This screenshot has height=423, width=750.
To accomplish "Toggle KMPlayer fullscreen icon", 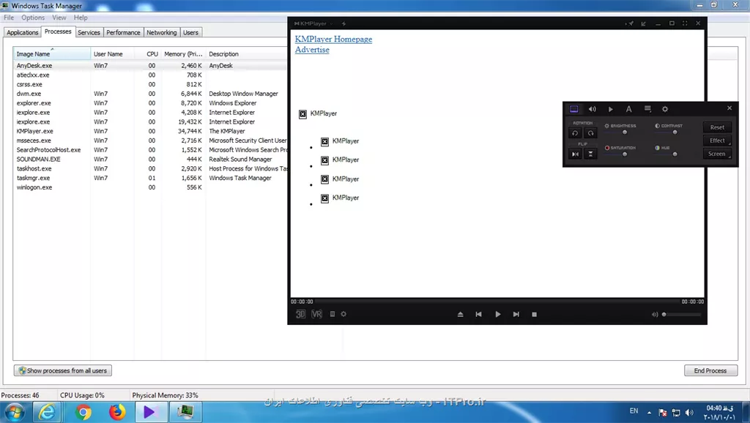I will click(685, 23).
